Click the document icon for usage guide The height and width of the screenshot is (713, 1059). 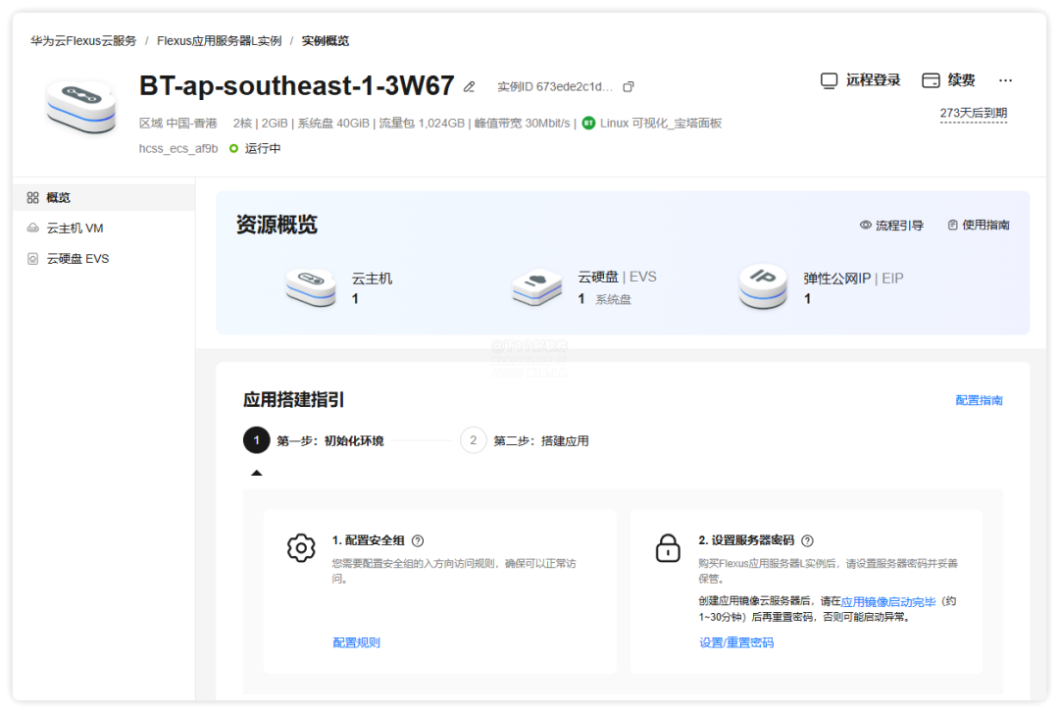(x=952, y=225)
